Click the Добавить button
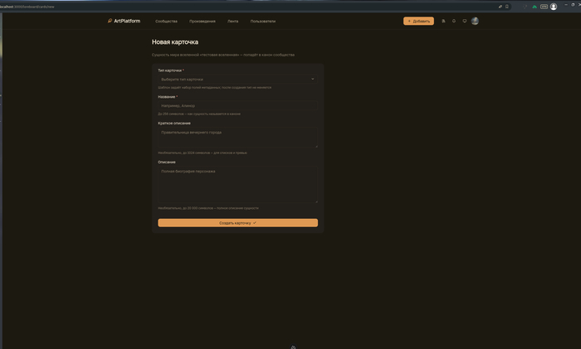 click(418, 21)
